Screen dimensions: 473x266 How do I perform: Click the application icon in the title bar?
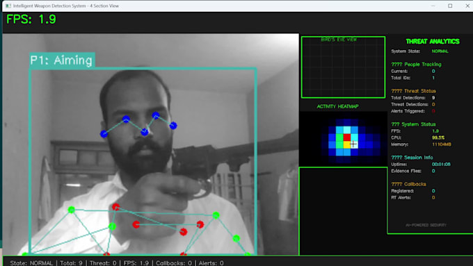coord(8,6)
